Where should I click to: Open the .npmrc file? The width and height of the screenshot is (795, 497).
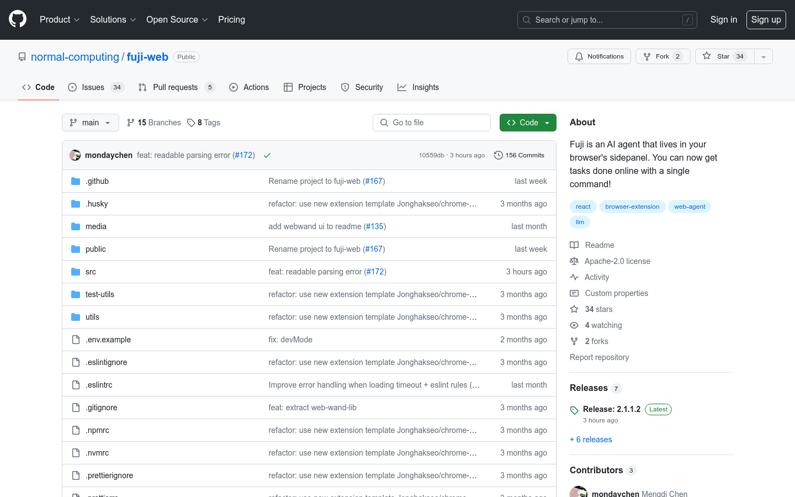(97, 430)
